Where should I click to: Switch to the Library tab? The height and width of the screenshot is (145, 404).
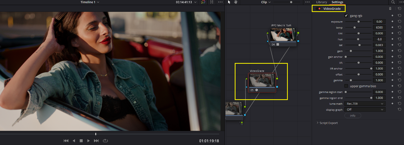pyautogui.click(x=321, y=2)
